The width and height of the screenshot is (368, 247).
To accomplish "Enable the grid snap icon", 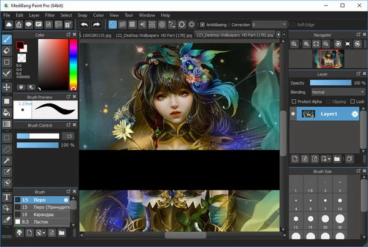I will pyautogui.click(x=132, y=25).
